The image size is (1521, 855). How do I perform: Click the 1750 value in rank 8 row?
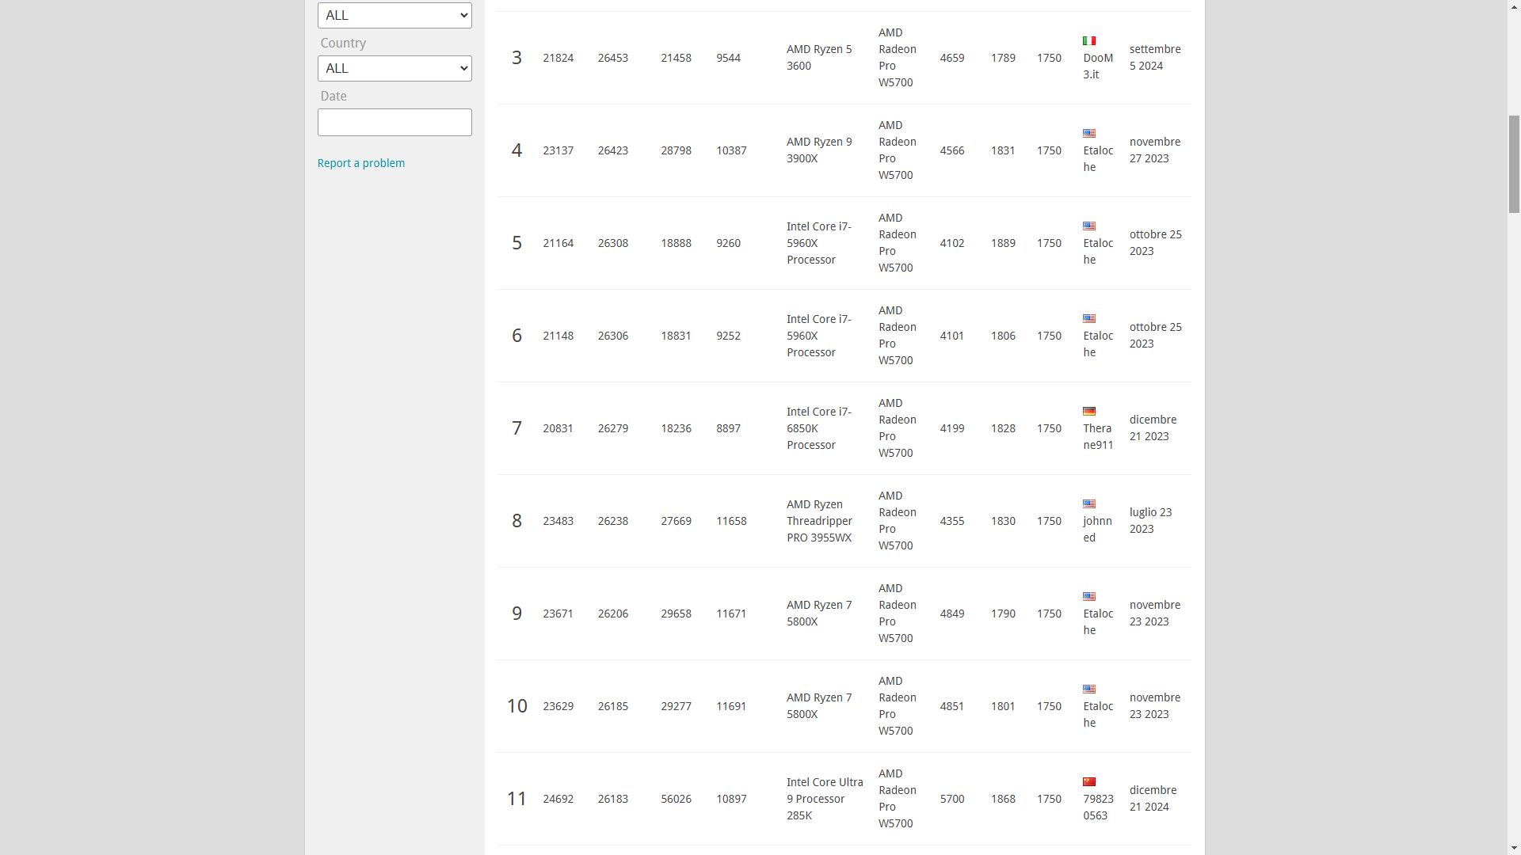(x=1049, y=521)
